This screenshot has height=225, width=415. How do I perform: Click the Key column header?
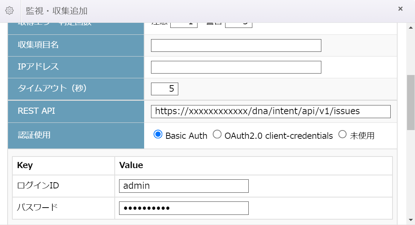[25, 166]
